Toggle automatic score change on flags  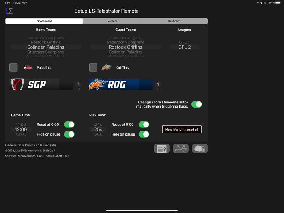197,104
